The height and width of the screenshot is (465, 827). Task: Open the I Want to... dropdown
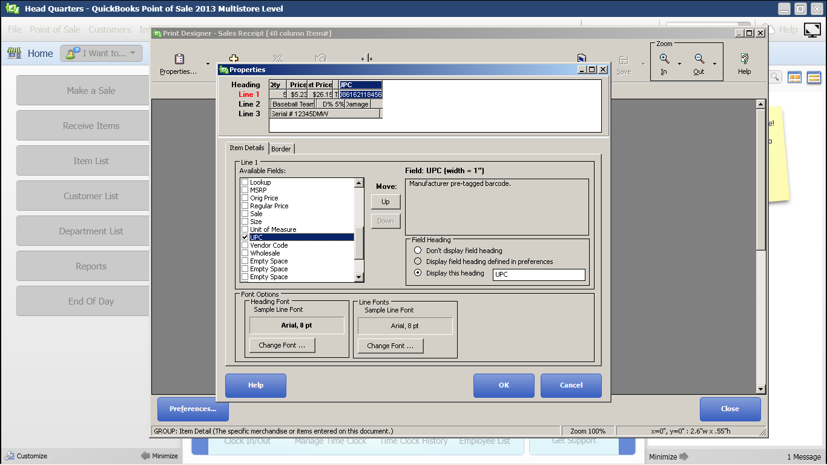tap(102, 53)
